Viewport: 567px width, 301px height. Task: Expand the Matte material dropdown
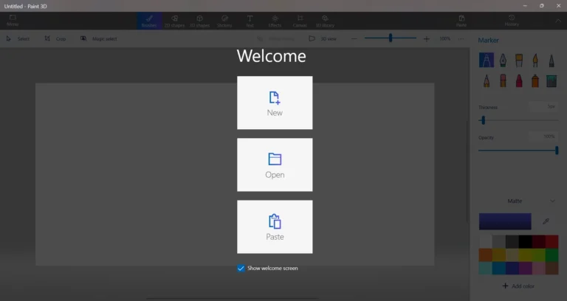518,201
